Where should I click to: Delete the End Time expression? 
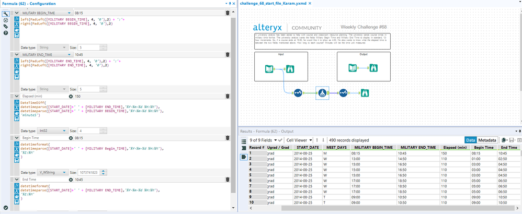point(228,179)
